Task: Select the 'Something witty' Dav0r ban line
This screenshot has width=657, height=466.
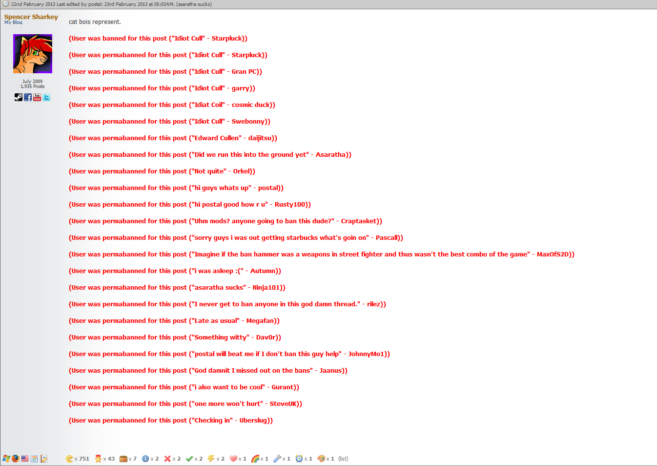Action: tap(175, 338)
